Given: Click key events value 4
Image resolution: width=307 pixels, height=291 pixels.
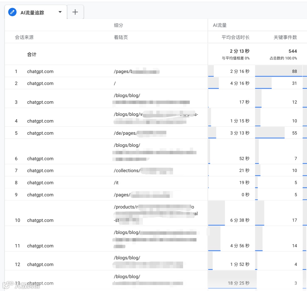Looking at the screenshot, I should [x=296, y=264].
